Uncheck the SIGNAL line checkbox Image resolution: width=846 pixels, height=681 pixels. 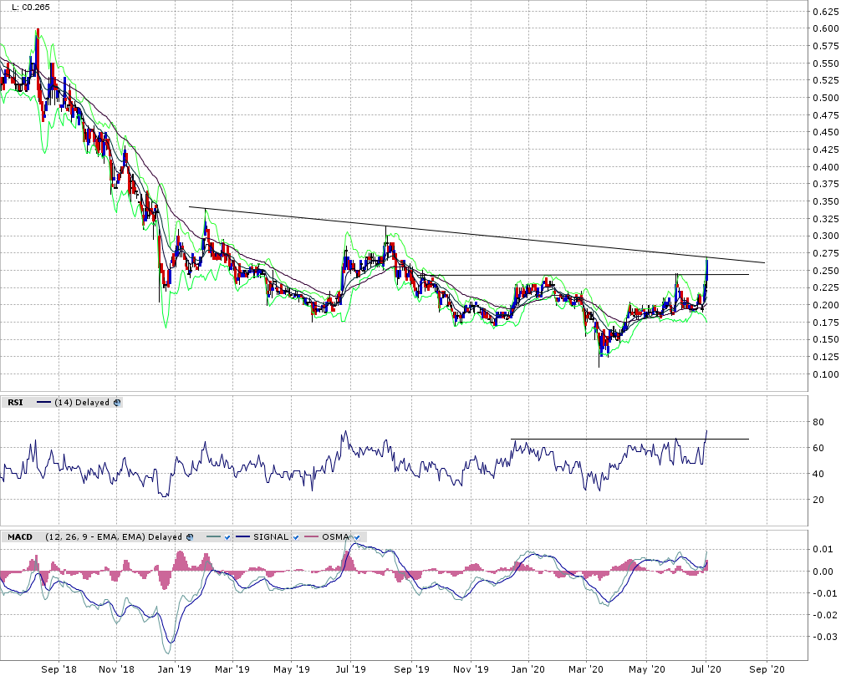296,537
